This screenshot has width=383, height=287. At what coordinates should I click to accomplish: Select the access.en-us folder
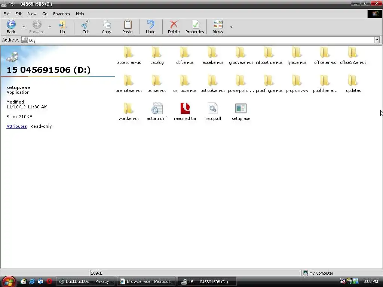129,56
